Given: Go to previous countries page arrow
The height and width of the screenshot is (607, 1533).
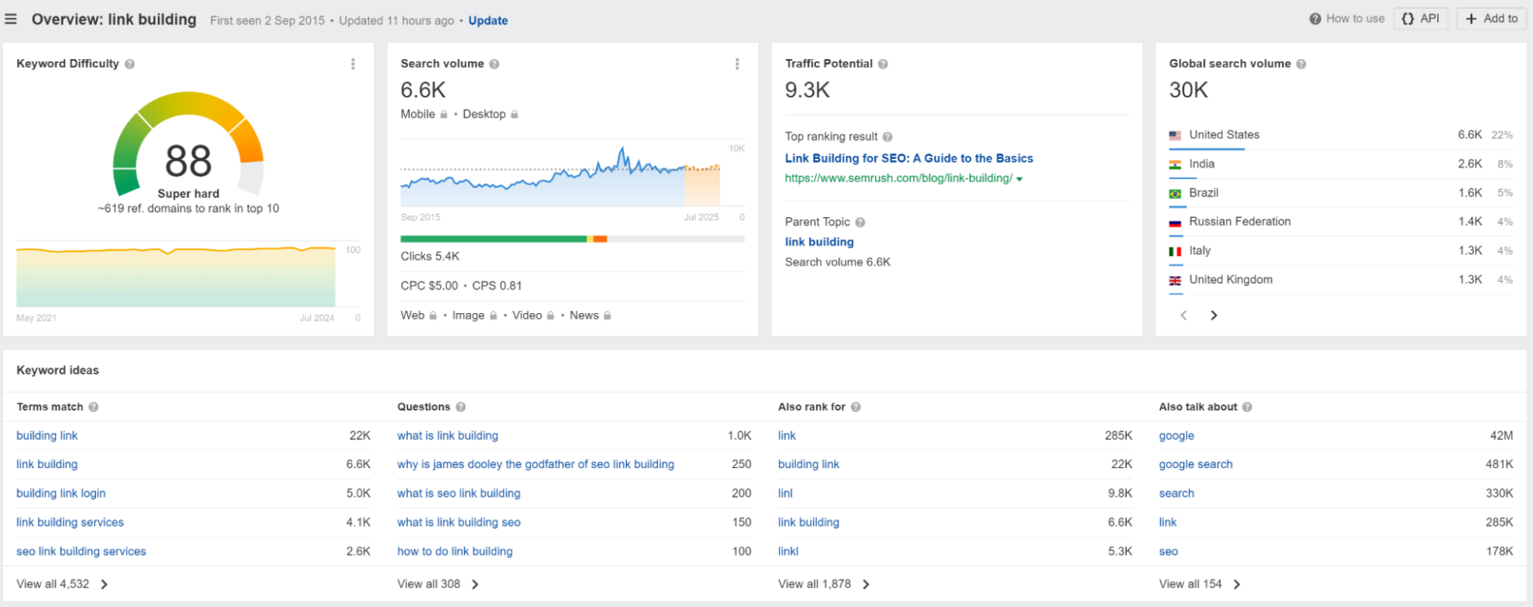Looking at the screenshot, I should pos(1184,315).
